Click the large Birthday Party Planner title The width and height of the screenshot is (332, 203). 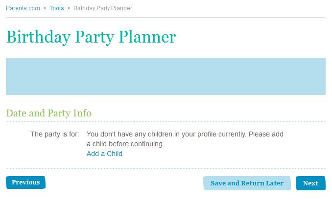pos(91,37)
